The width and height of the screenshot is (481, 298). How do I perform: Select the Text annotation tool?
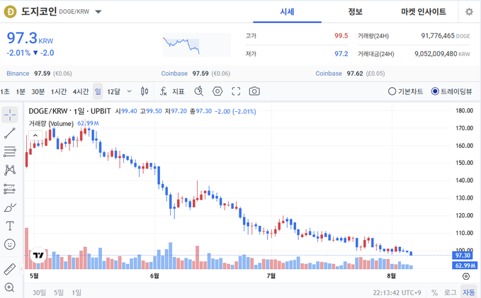10,226
